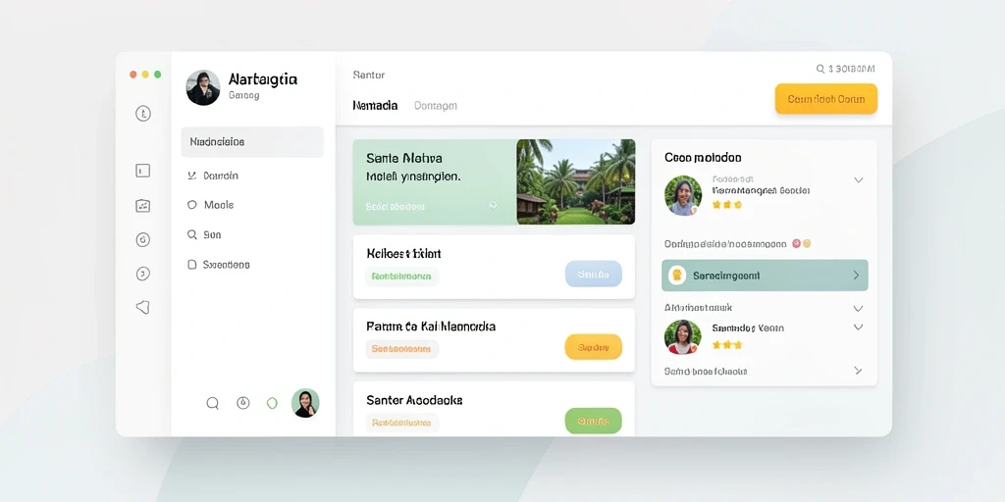Click the Sante Nlahva heading
The height and width of the screenshot is (502, 1005).
pos(403,158)
